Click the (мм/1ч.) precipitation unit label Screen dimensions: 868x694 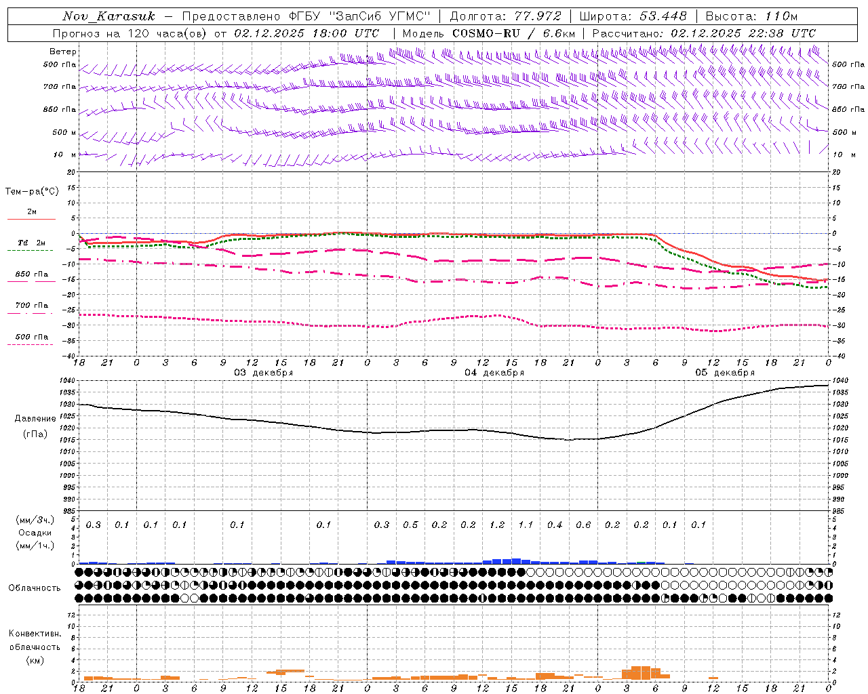coord(35,546)
